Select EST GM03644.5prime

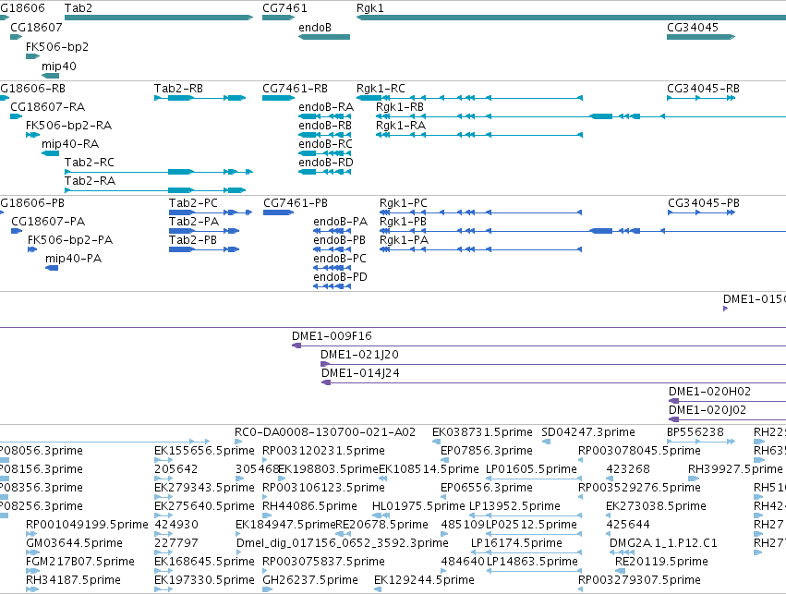(x=74, y=543)
